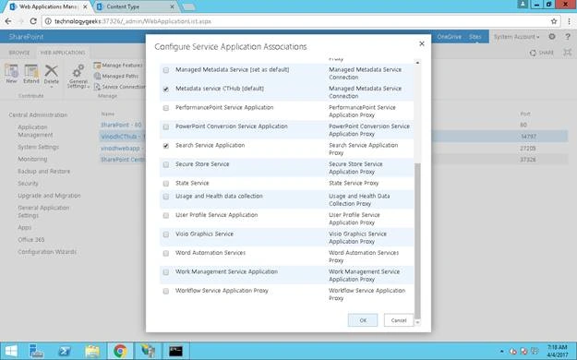Uncheck Metadata service CTHub checkbox
Screen dimensions: 577x360
[x=166, y=89]
